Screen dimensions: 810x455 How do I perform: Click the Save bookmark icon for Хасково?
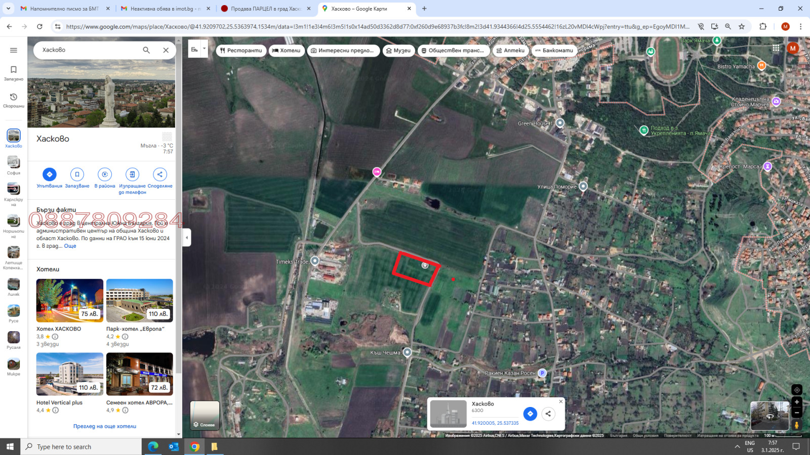point(77,174)
